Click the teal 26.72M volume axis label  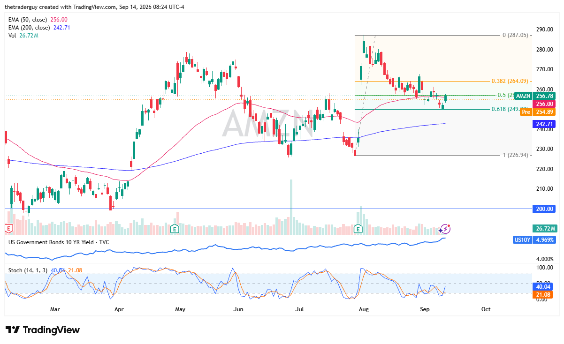click(545, 228)
